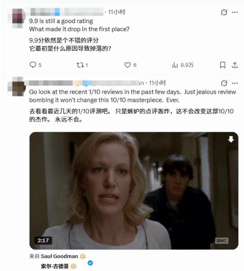244x271 pixels.
Task: Download the video using arrow icon
Action: point(231,139)
